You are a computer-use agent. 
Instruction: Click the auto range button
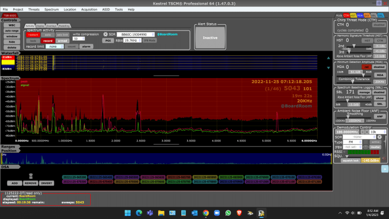[12, 31]
